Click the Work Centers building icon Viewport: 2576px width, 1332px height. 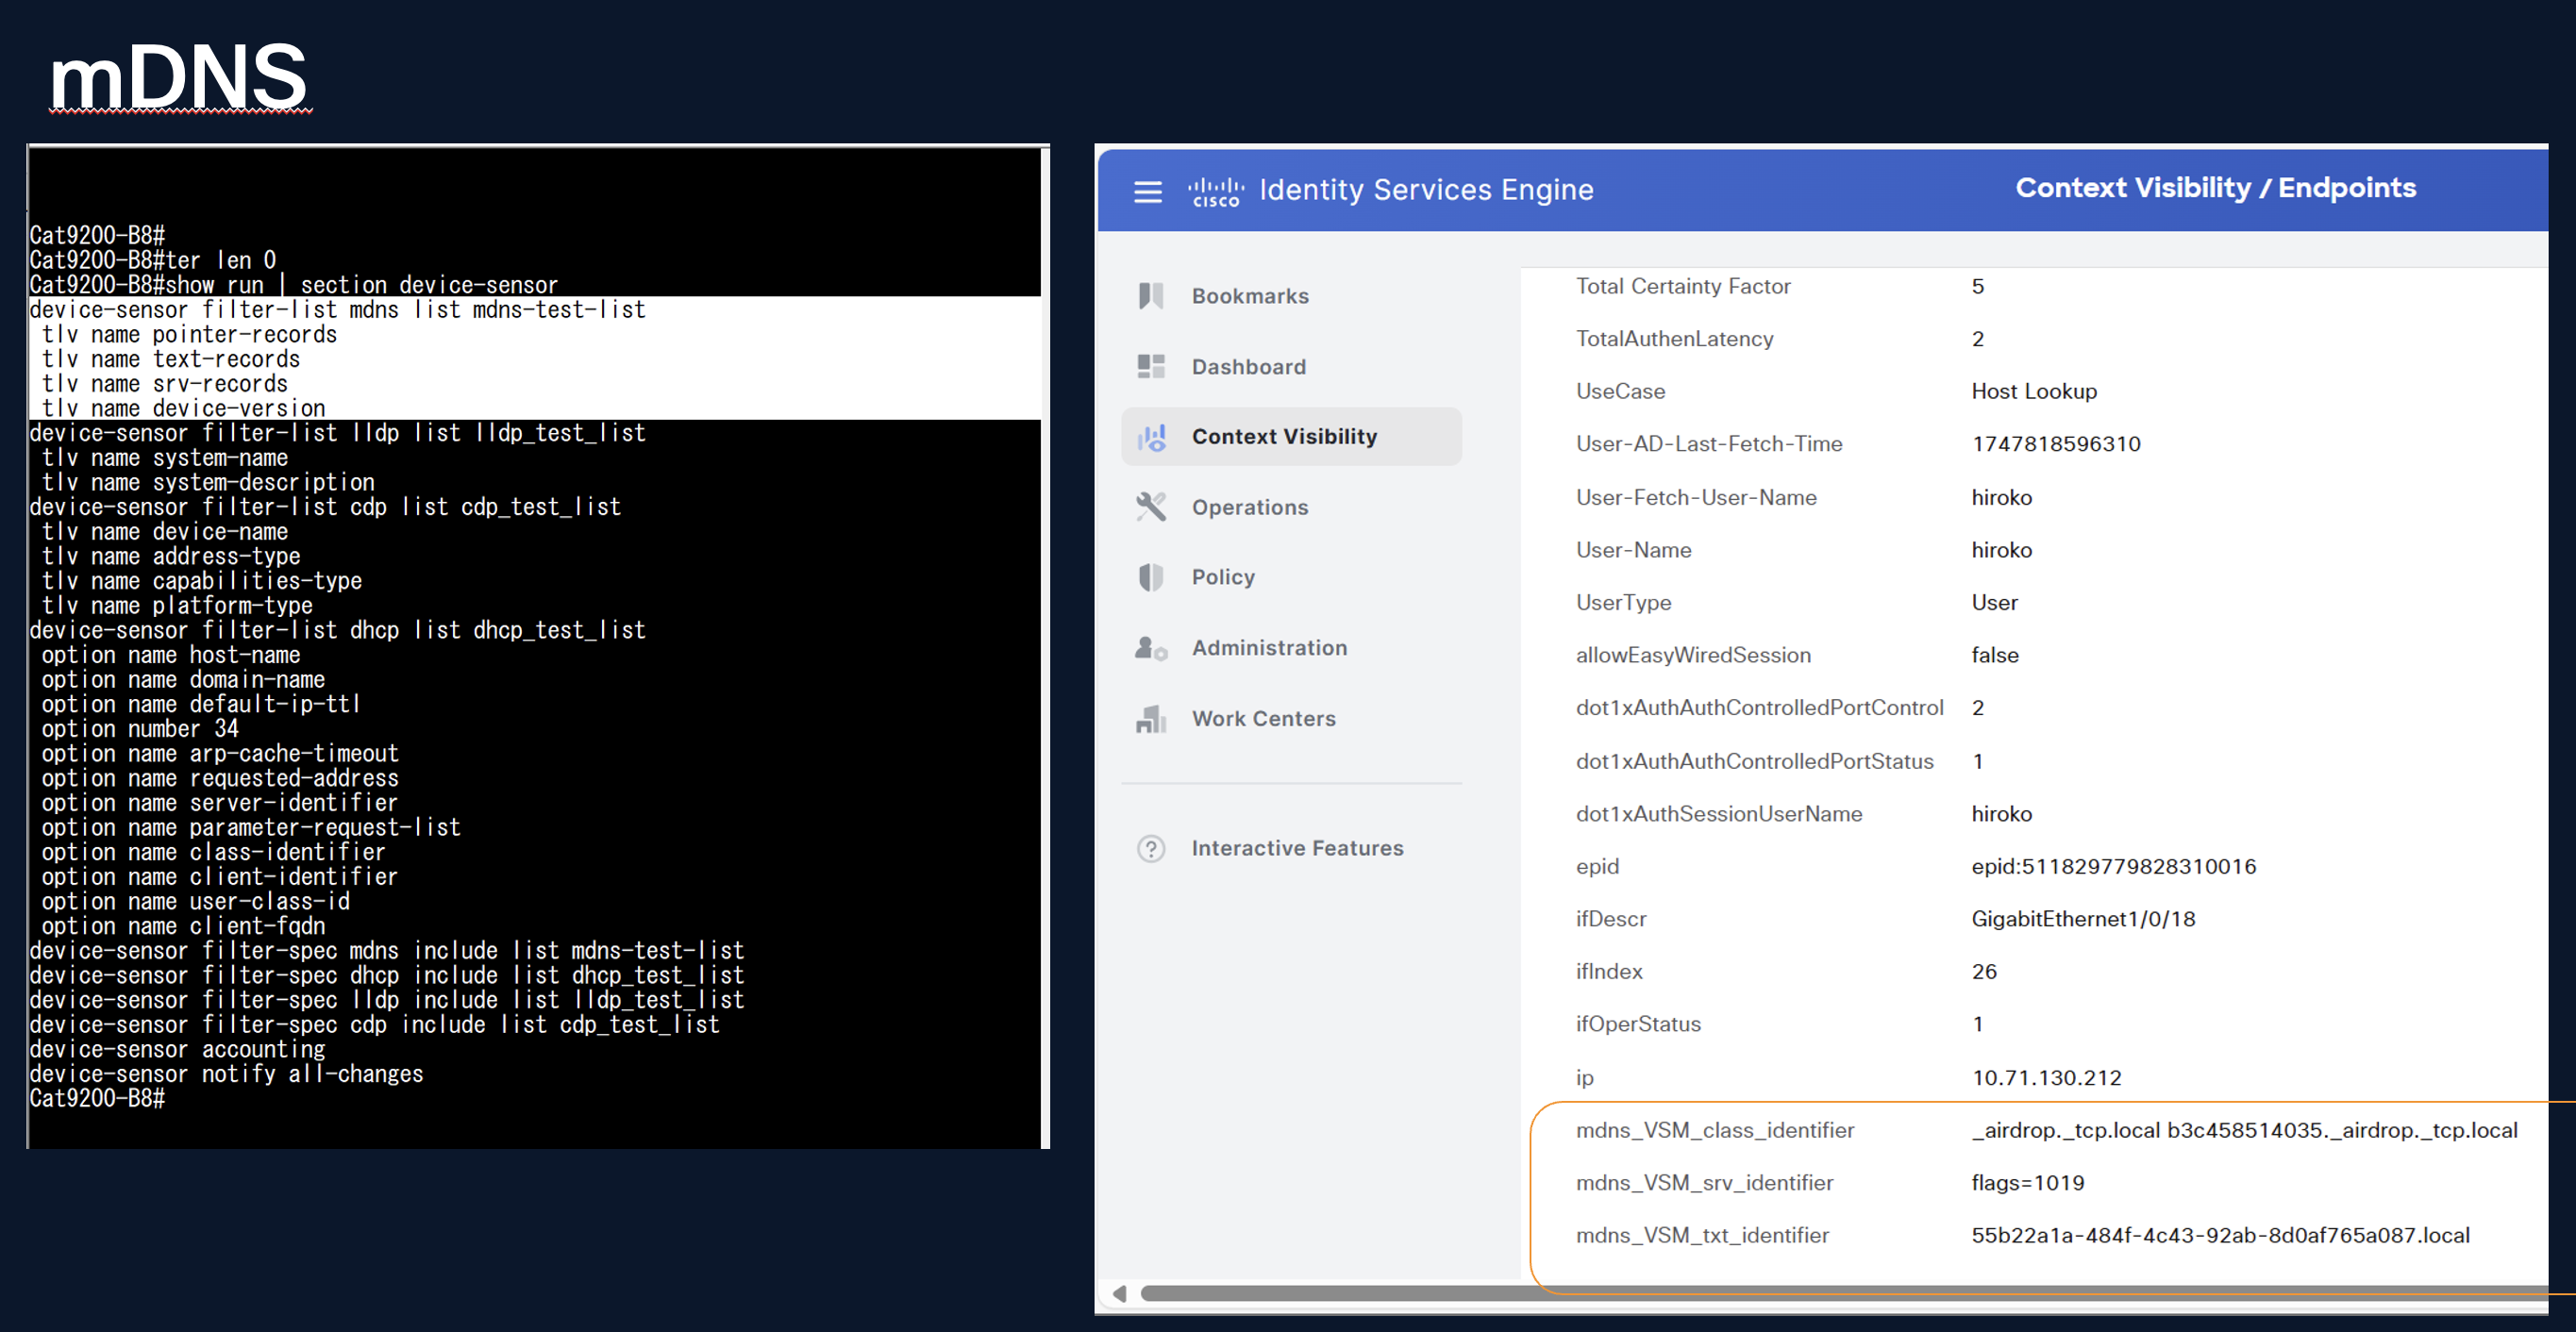1151,719
